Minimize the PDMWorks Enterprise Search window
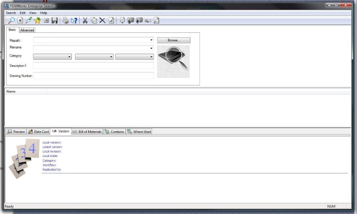The image size is (357, 214). pos(329,5)
